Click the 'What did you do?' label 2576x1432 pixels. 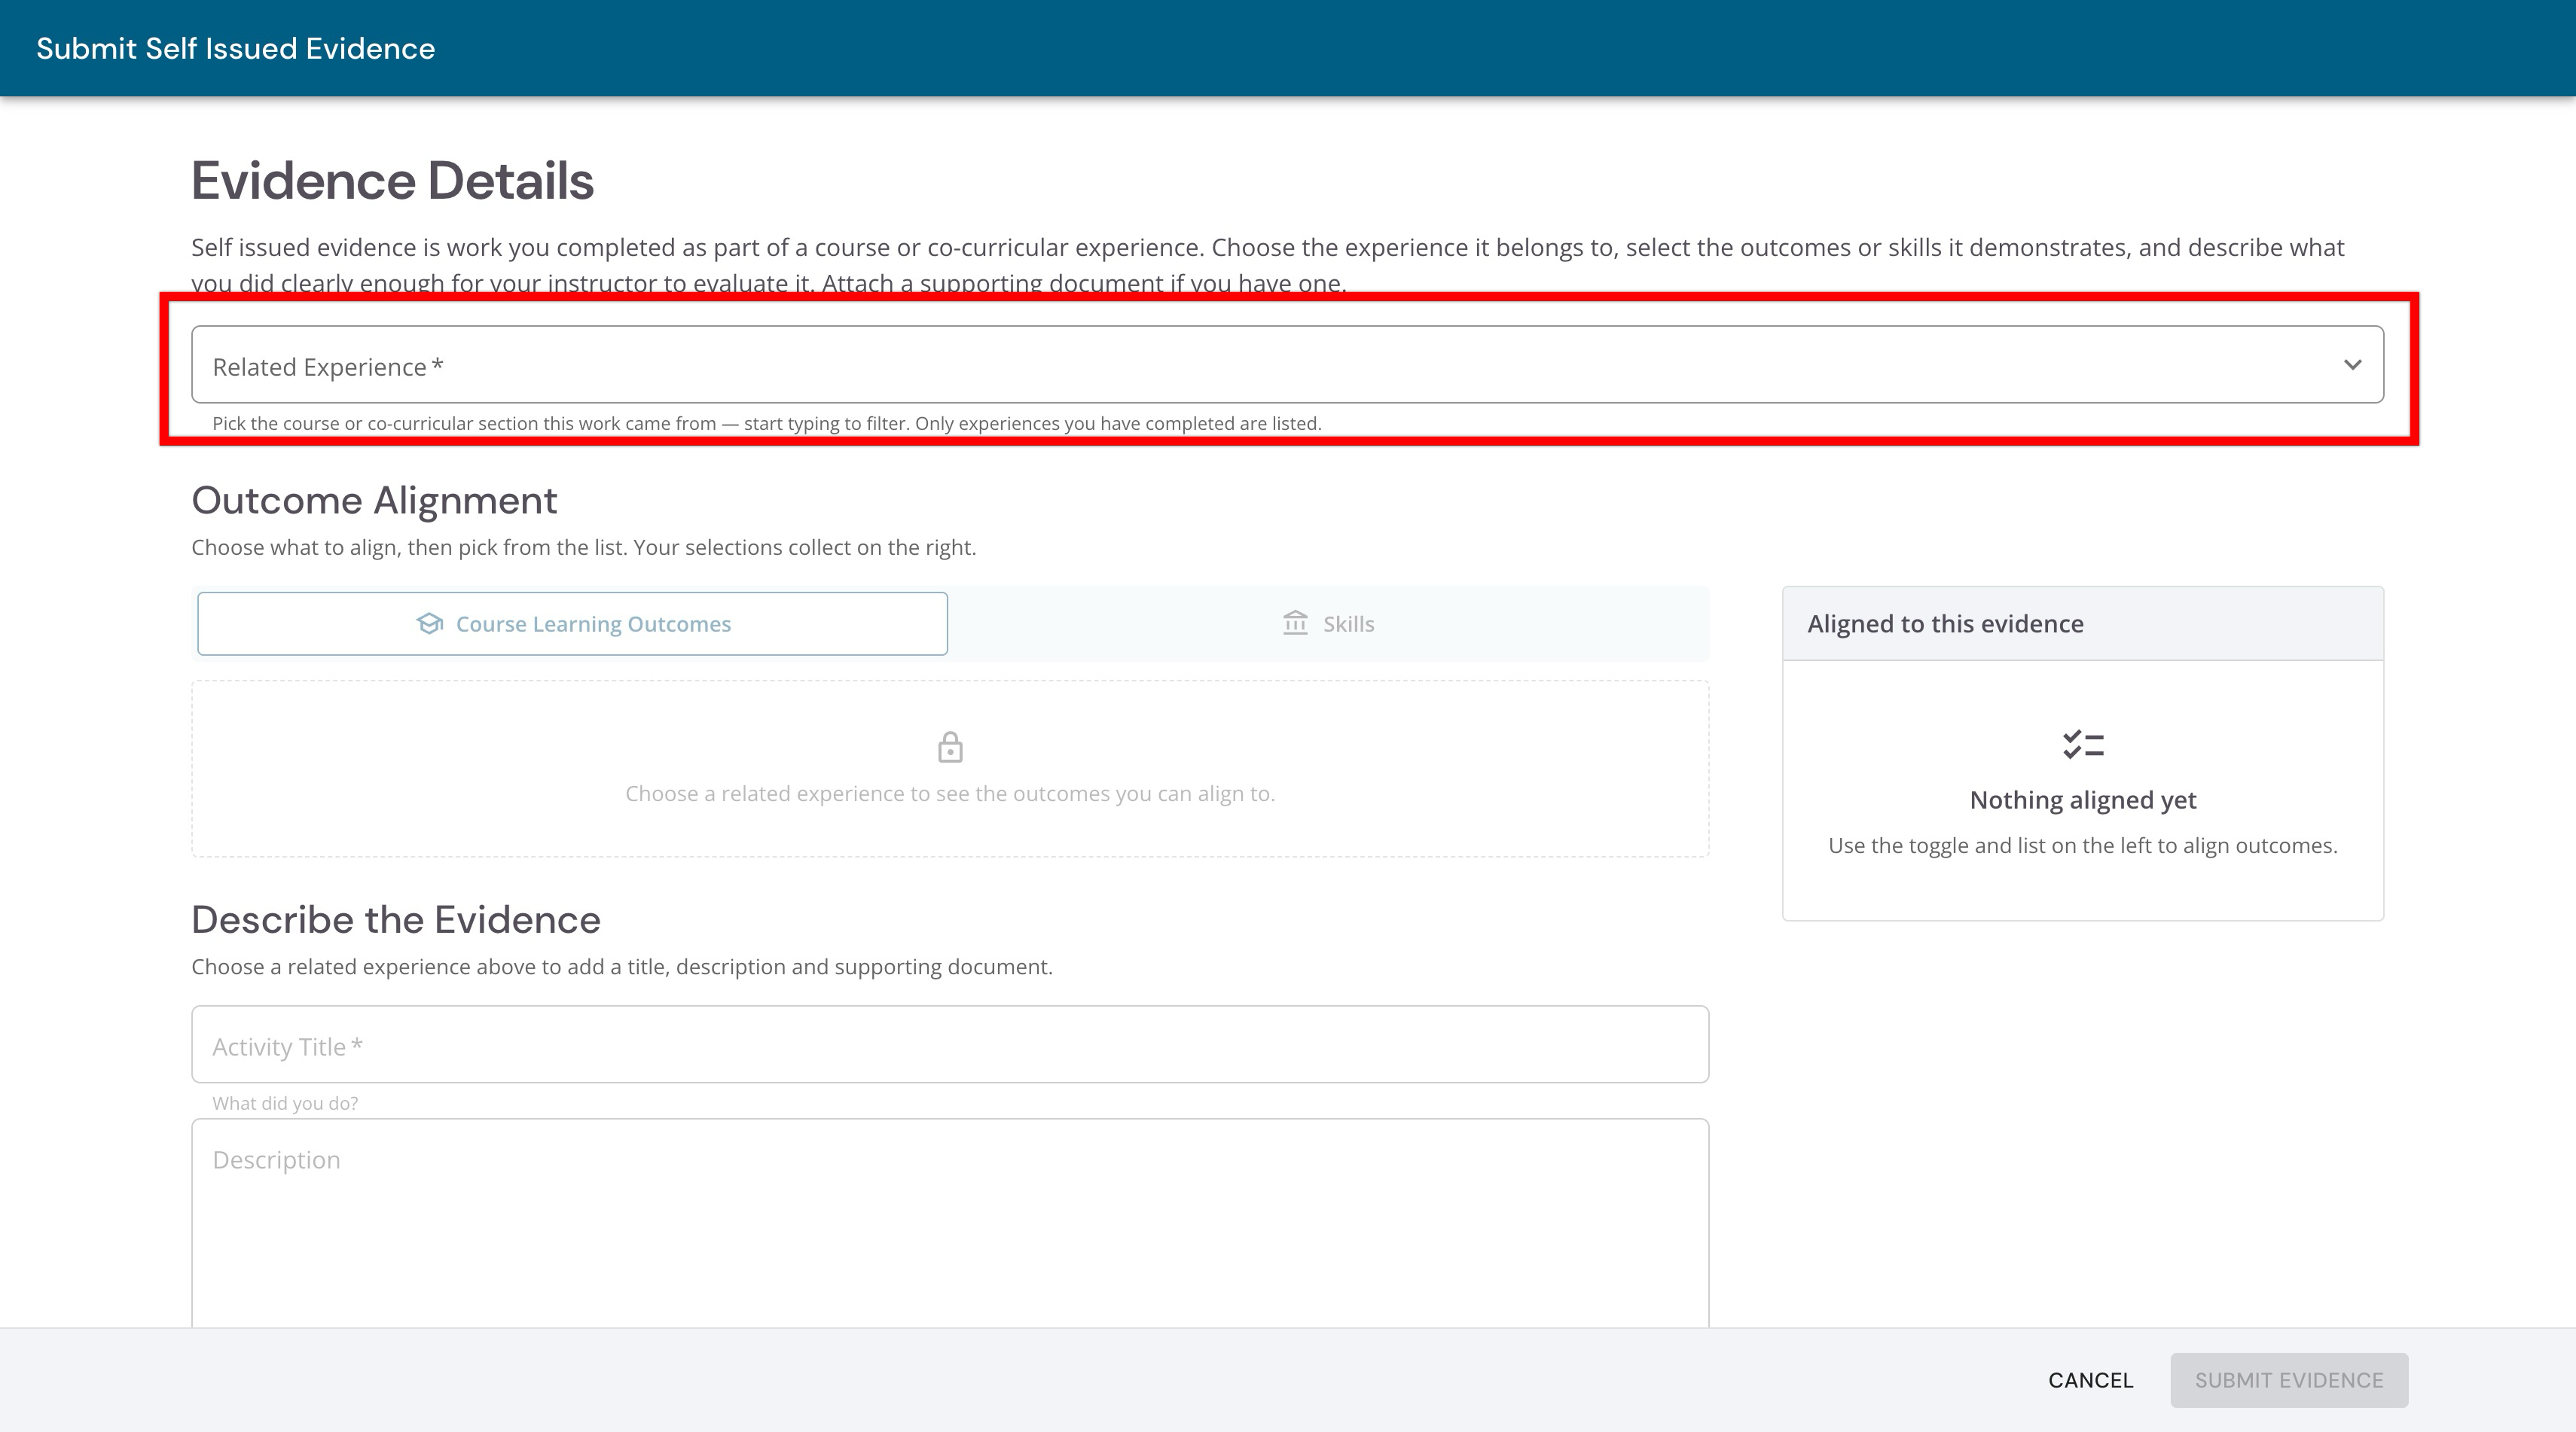(285, 1103)
